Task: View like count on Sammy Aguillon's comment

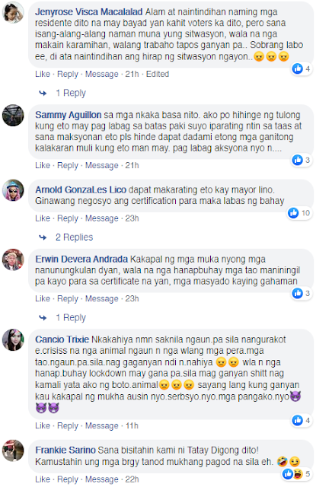Action: 302,160
